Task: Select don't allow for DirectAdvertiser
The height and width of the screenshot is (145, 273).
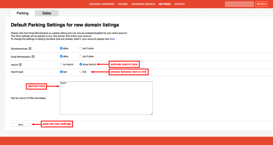Action: 81,48
